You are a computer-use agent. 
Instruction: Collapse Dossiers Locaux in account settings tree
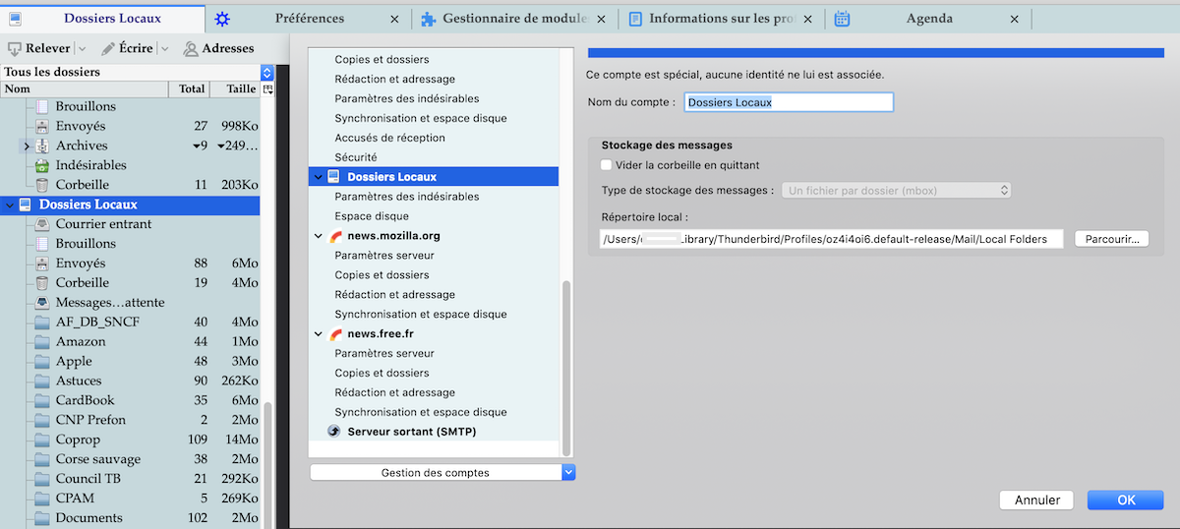point(318,177)
